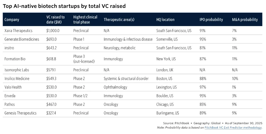Select the Highest clinical trial phase header
This screenshot has width=266, height=134.
pos(85,20)
